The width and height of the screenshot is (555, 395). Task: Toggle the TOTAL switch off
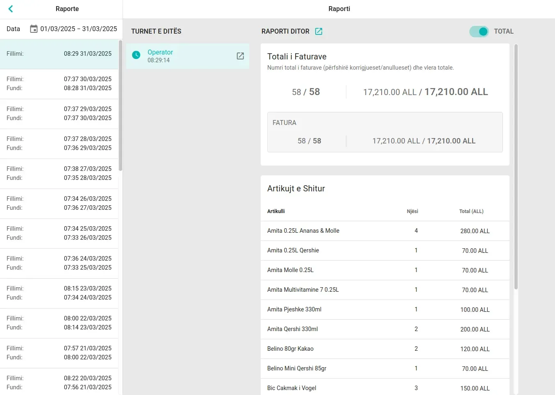coord(479,32)
